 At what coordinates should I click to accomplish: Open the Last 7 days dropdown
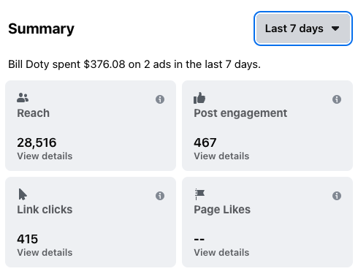point(303,28)
